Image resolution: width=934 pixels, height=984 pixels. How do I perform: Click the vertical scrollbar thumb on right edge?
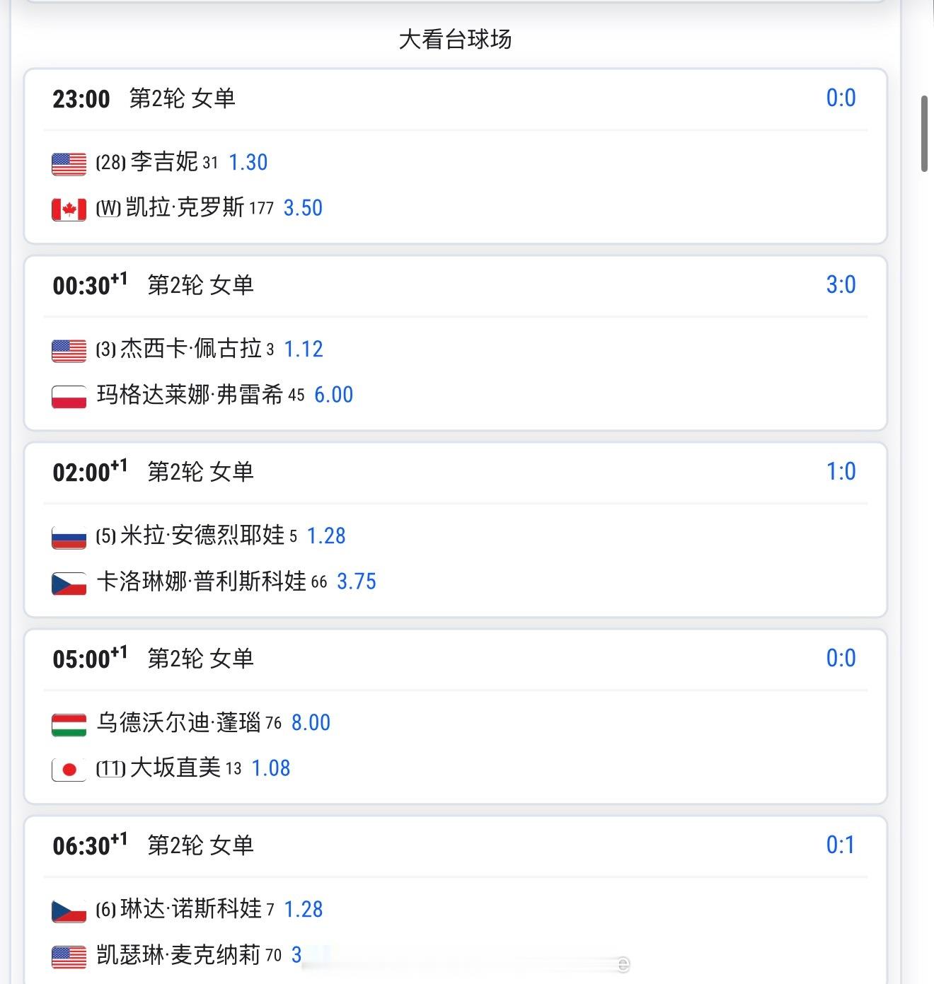click(x=924, y=134)
